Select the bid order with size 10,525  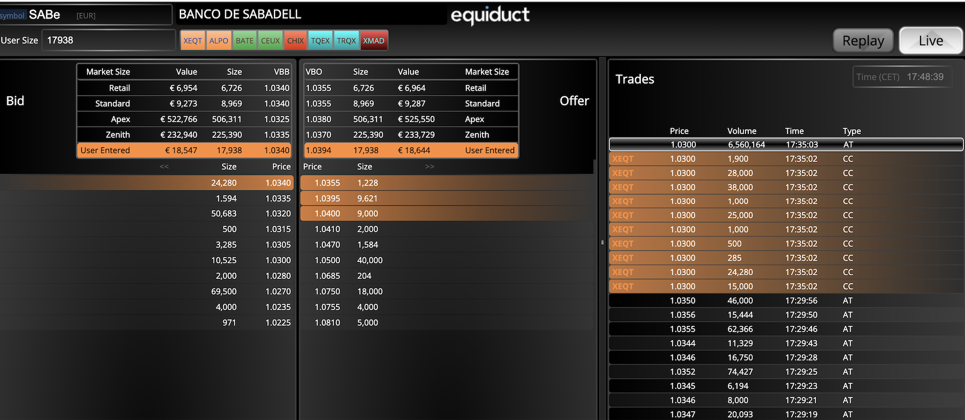tap(147, 260)
